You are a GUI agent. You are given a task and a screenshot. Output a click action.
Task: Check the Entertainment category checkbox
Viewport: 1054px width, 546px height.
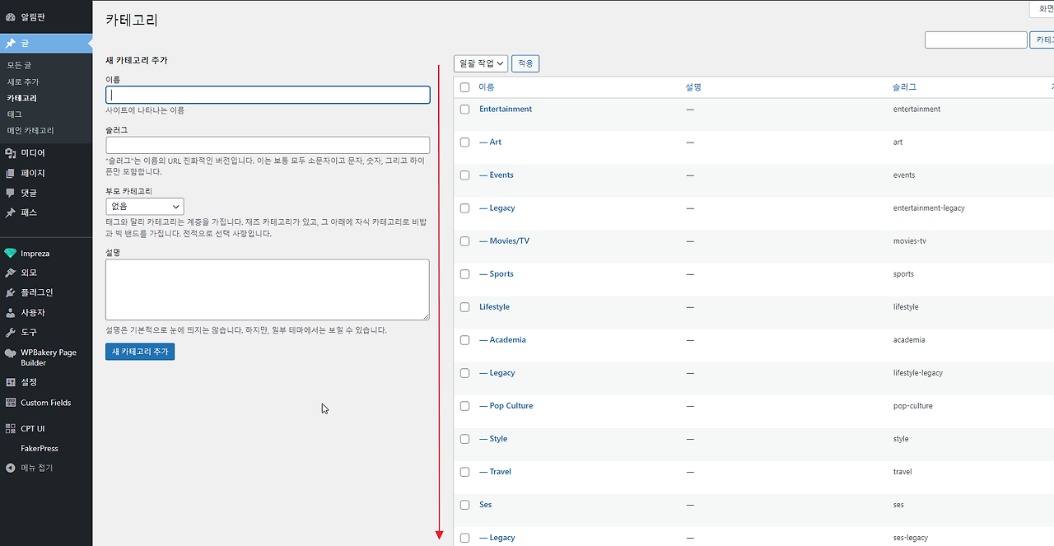[464, 109]
